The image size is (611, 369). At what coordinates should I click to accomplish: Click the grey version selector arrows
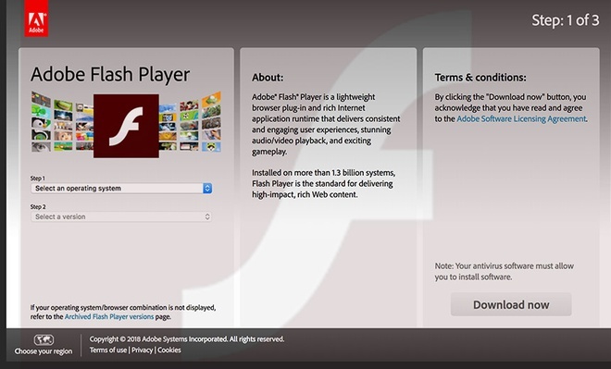pos(207,216)
